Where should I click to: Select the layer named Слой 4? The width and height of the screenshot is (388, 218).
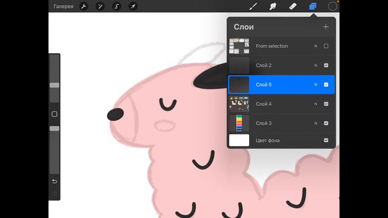(x=264, y=104)
